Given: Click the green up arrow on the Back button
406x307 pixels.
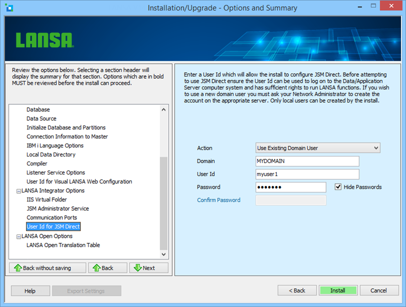Looking at the screenshot, I should tap(96, 268).
